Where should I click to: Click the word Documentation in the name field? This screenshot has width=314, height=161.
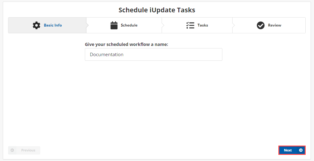point(107,55)
